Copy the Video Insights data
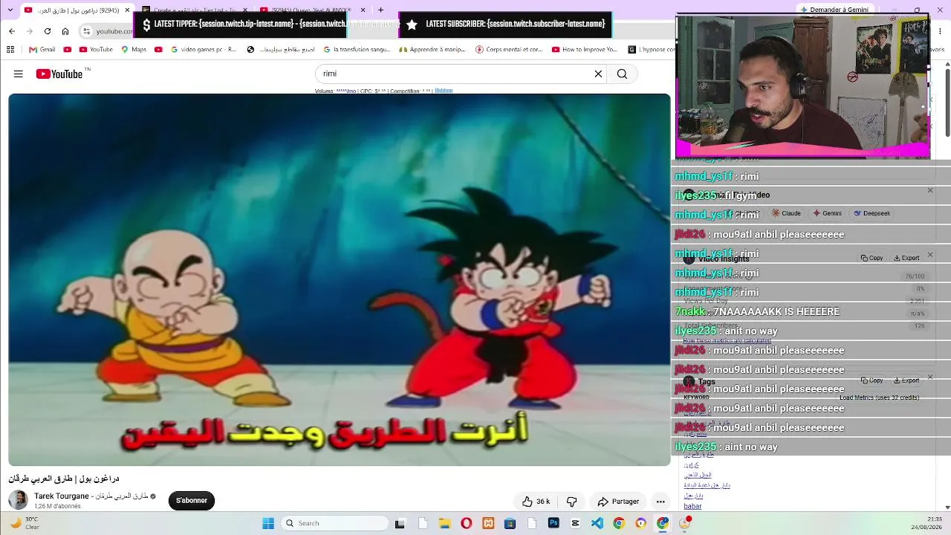 [x=872, y=258]
